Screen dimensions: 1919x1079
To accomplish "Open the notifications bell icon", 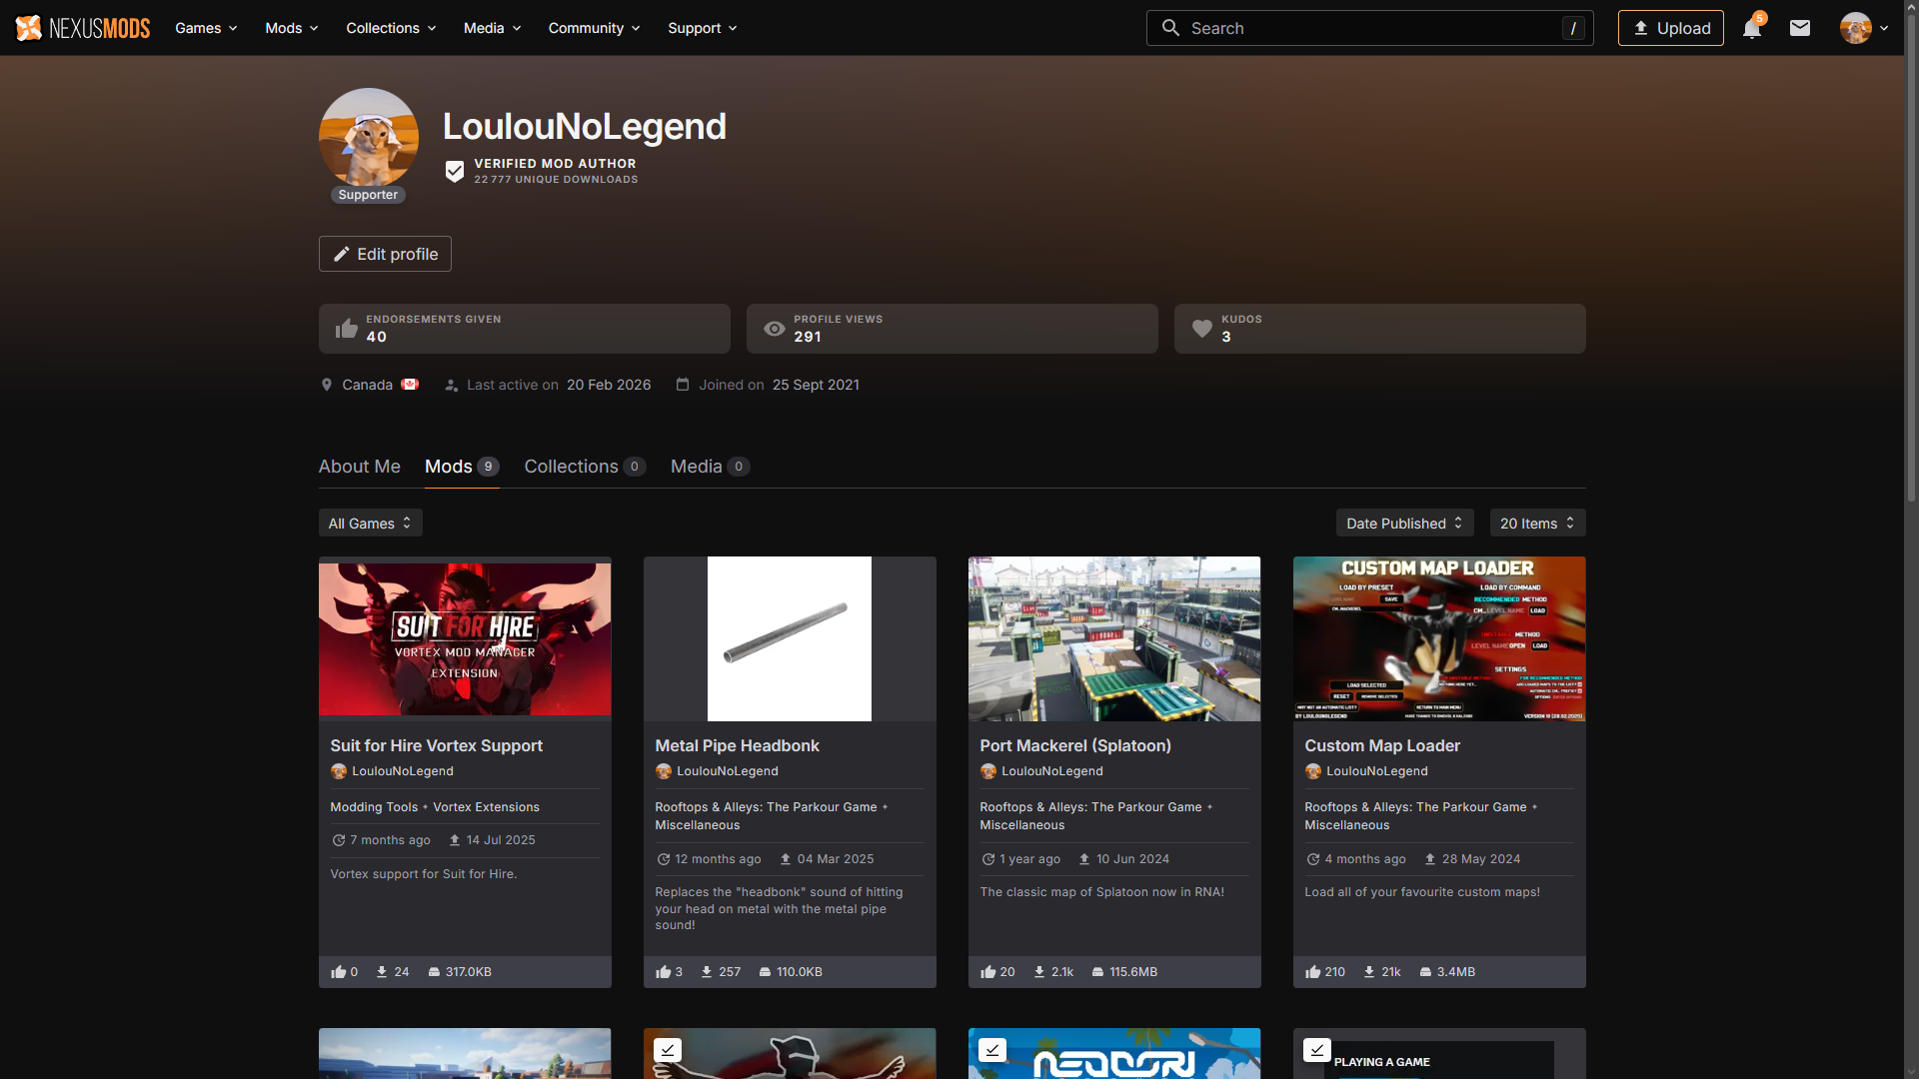I will point(1751,28).
